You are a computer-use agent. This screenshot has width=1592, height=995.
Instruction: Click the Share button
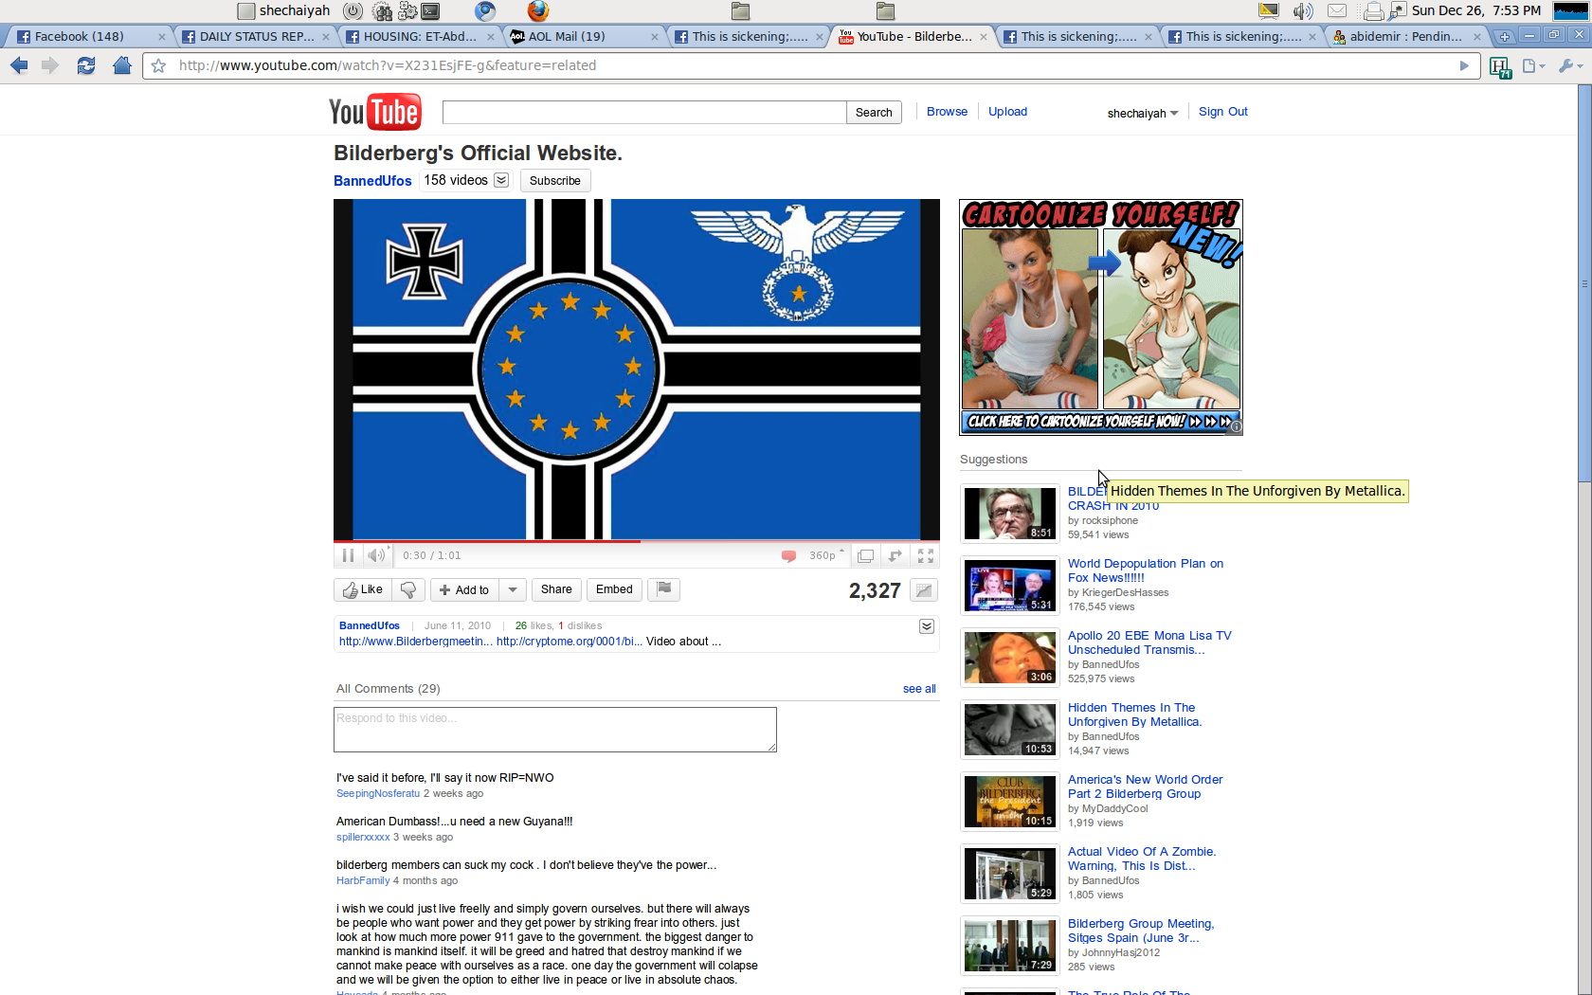click(556, 589)
